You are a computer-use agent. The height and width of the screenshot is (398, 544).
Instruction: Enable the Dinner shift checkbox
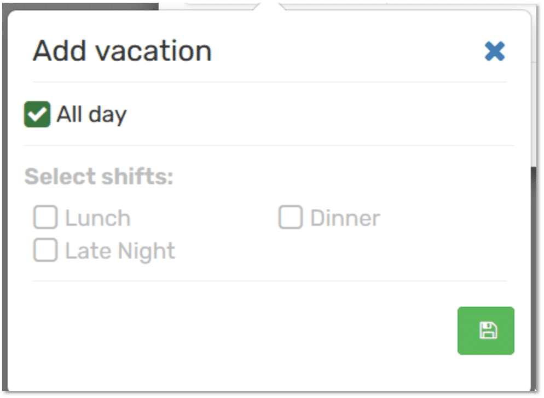(x=291, y=218)
